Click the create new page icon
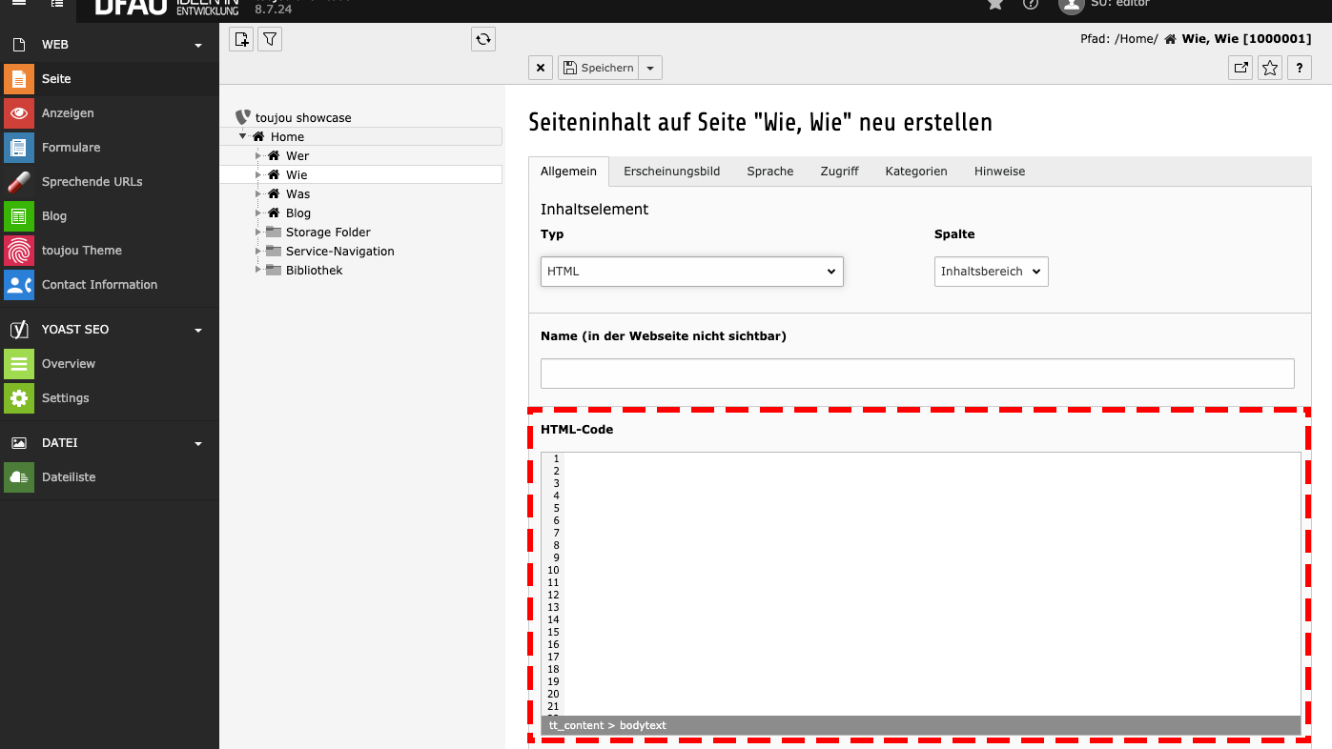Viewport: 1332px width, 749px height. coord(241,39)
